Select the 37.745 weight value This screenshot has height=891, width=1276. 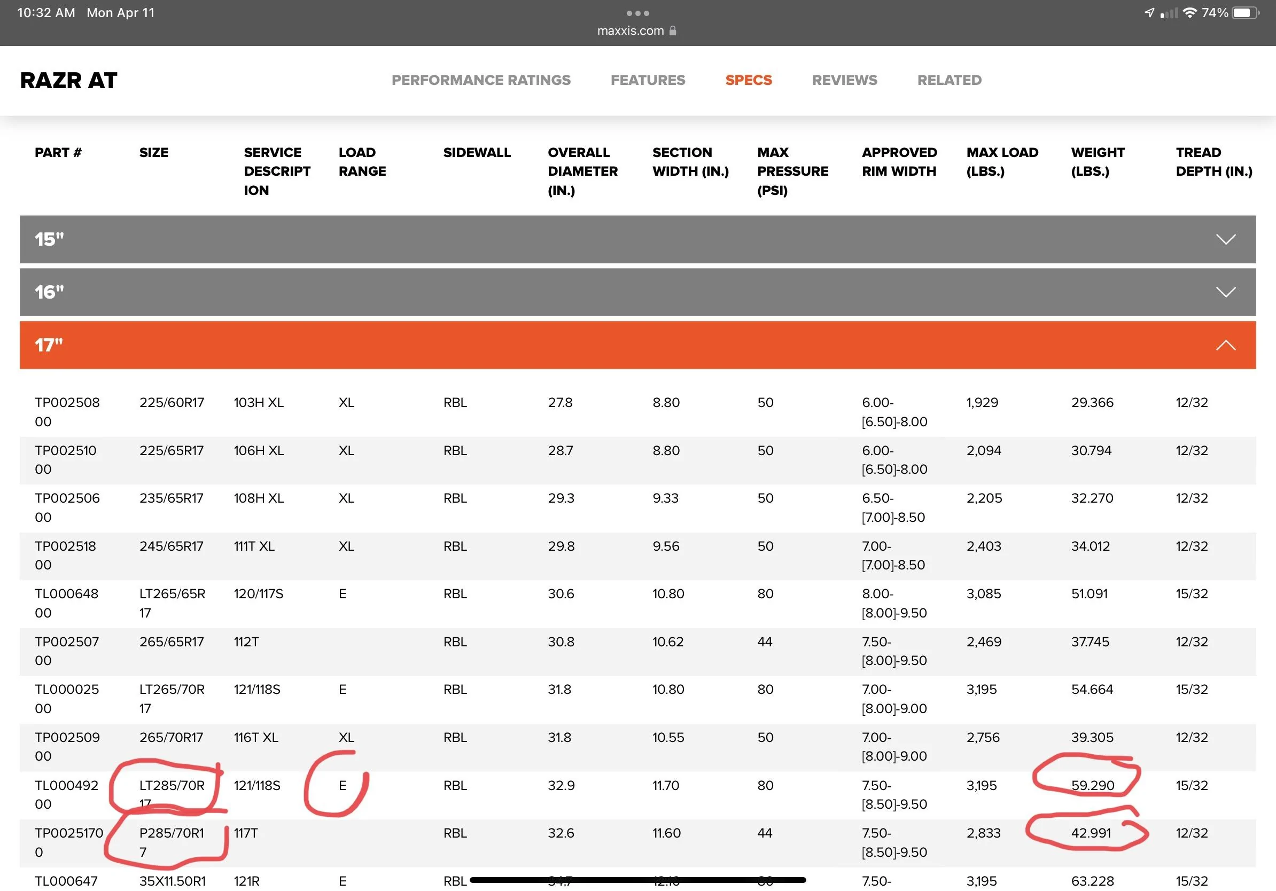click(1090, 642)
